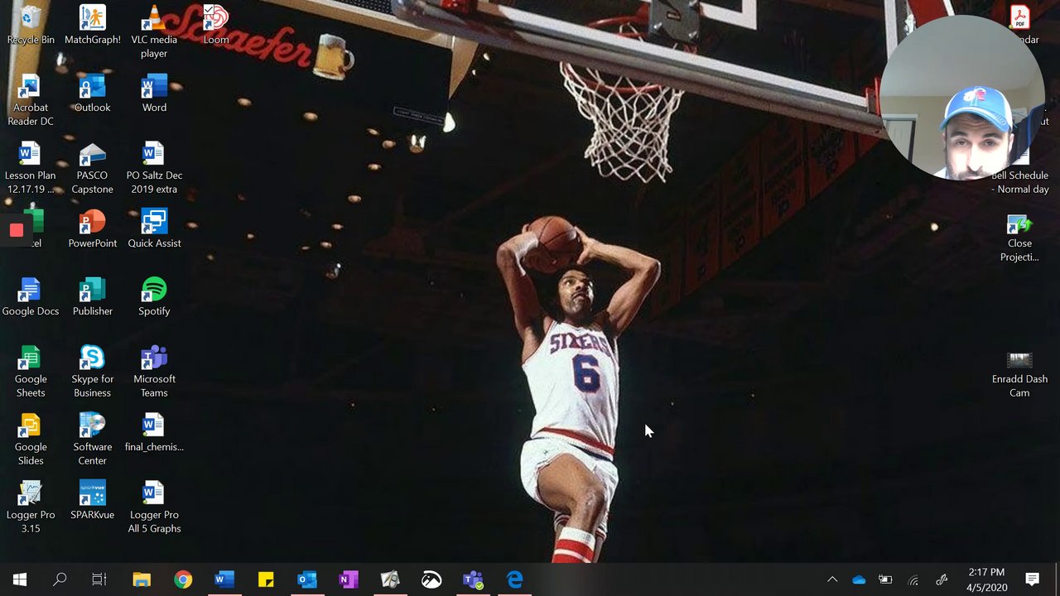Stop the Loom recording with the red button
Image resolution: width=1060 pixels, height=596 pixels.
point(17,230)
